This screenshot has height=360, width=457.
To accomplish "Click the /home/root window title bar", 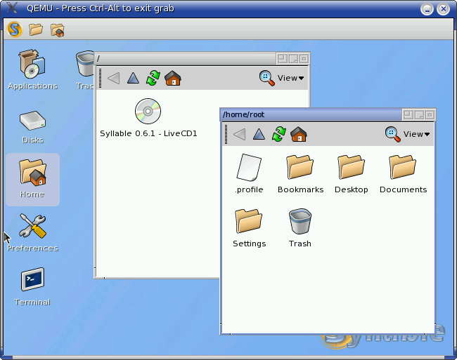I will coord(309,114).
